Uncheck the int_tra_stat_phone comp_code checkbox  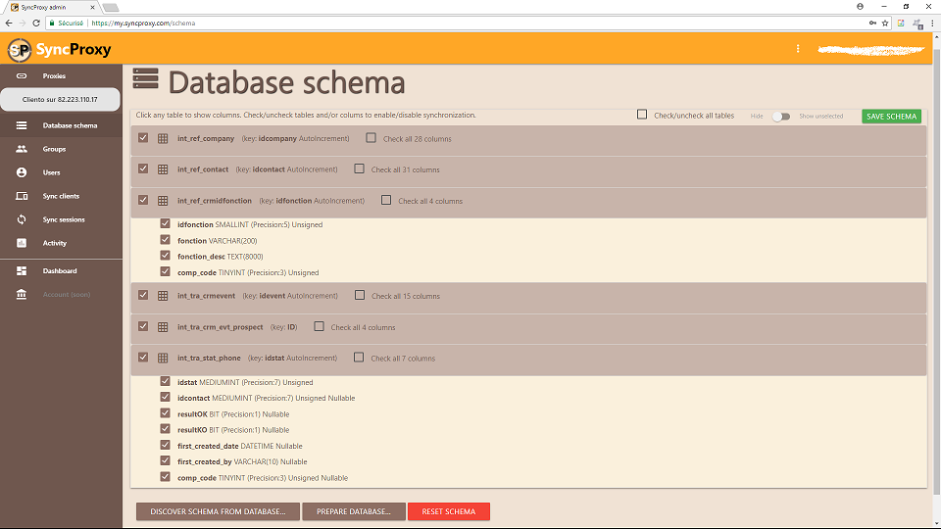165,477
